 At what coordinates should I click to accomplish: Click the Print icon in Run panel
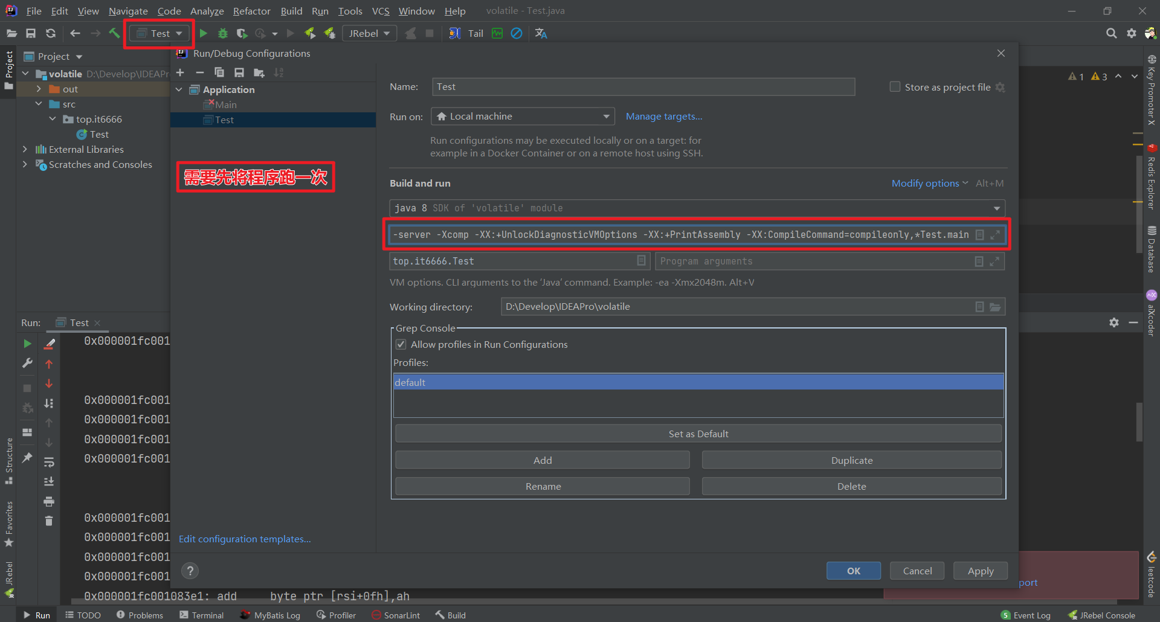click(x=49, y=501)
